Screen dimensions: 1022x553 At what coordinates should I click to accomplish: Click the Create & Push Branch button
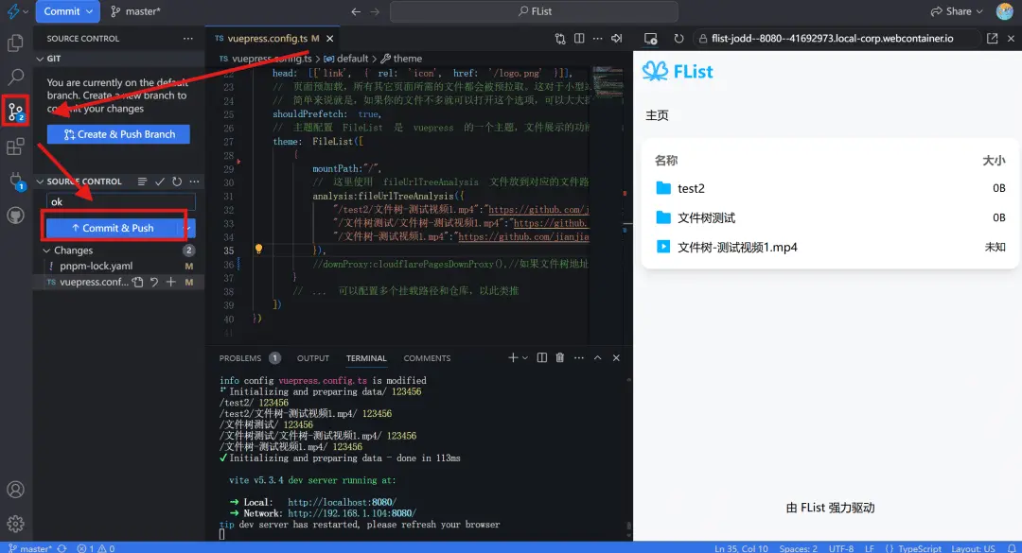click(x=118, y=134)
